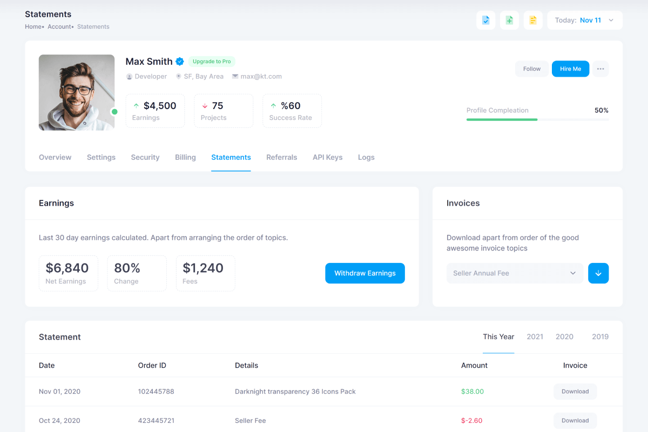Open the API Keys tab
This screenshot has height=432, width=648.
(327, 158)
